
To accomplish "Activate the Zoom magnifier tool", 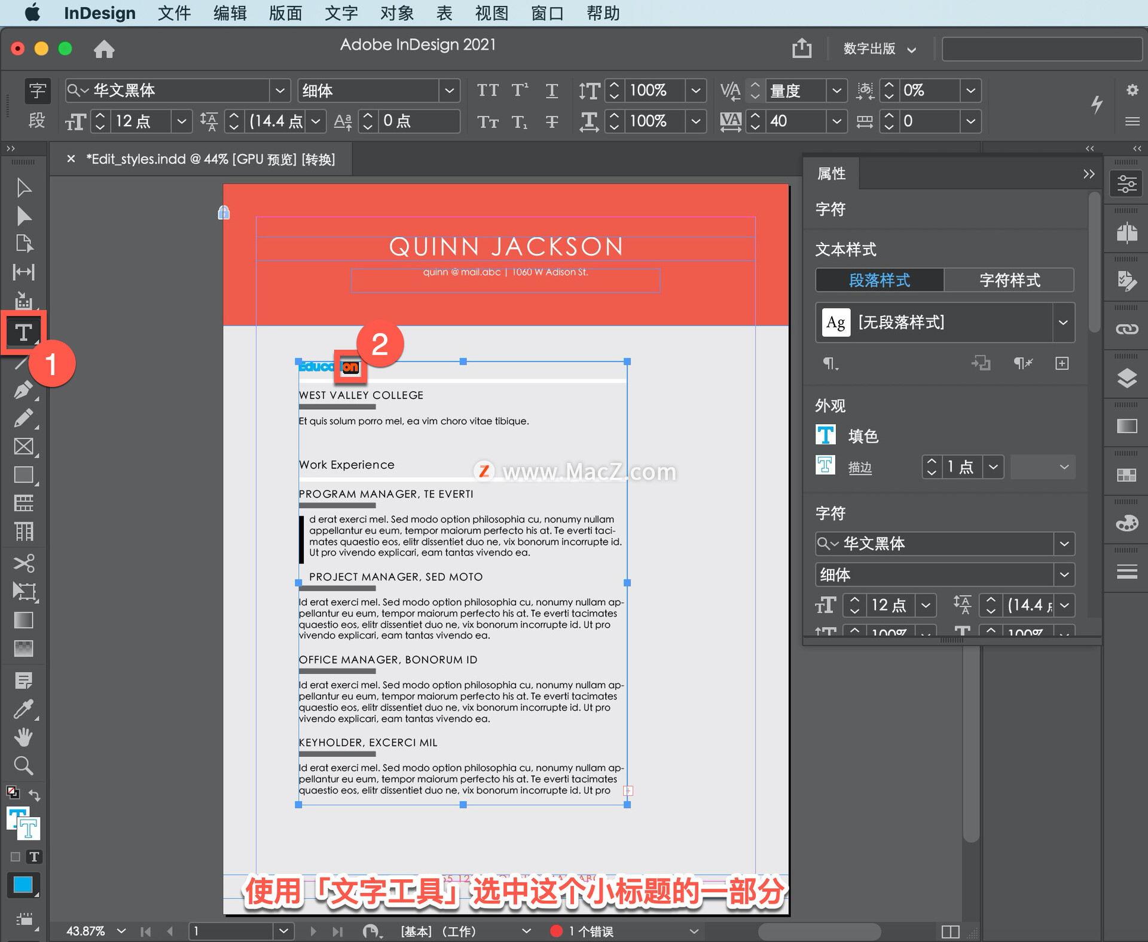I will coord(23,766).
